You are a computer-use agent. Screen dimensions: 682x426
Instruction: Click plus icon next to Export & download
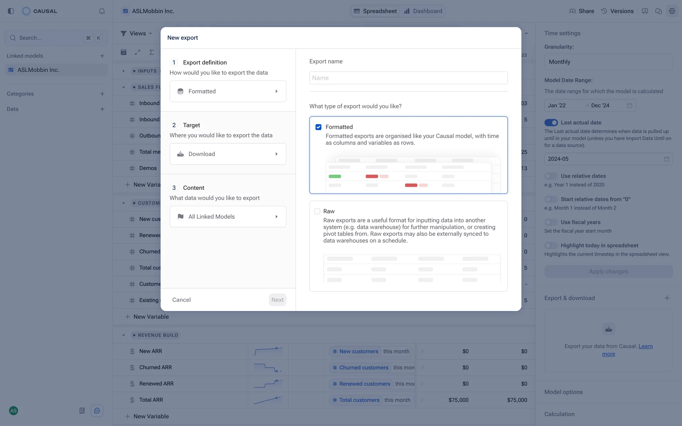click(x=667, y=298)
